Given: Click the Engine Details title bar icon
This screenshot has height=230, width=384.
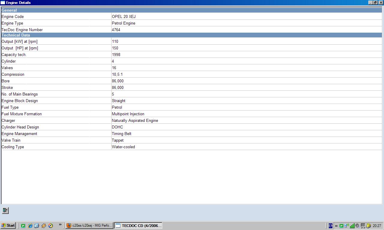Looking at the screenshot, I should pos(3,2).
